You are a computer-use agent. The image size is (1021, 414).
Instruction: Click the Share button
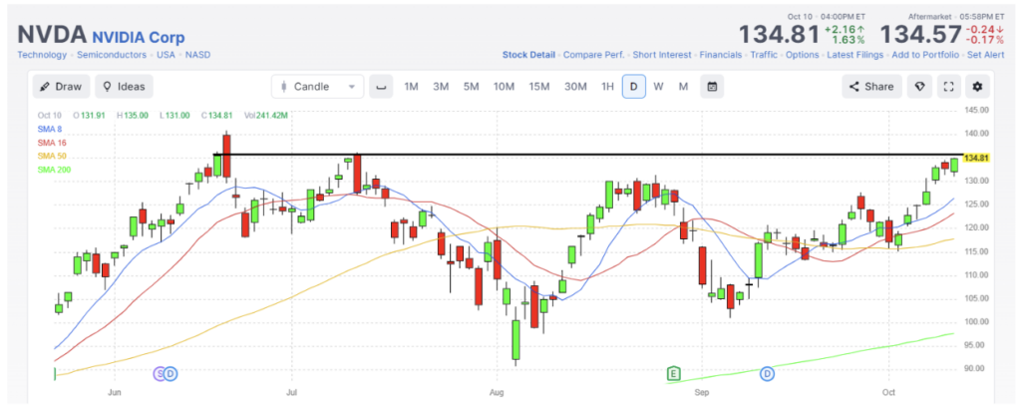pyautogui.click(x=871, y=87)
